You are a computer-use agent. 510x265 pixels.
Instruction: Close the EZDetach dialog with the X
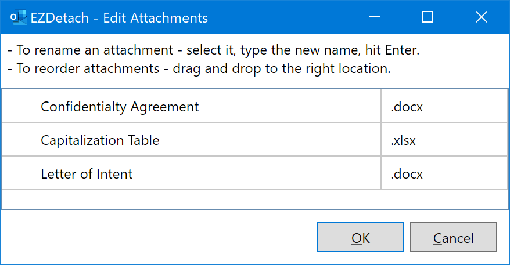[482, 17]
